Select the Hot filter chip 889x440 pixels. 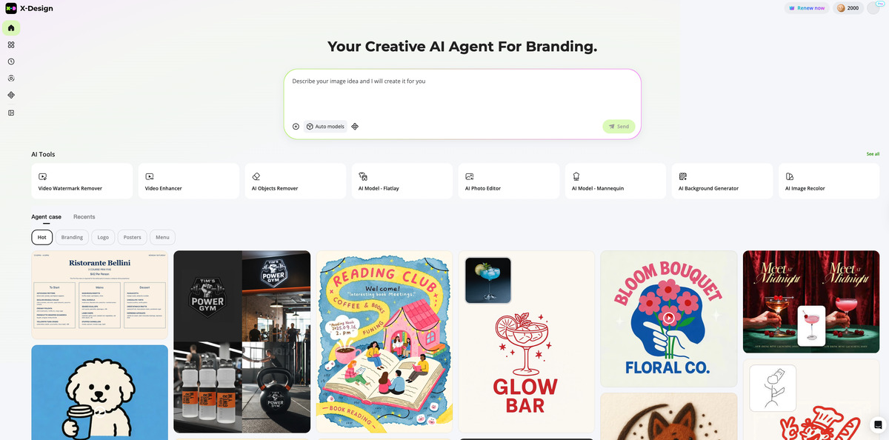point(42,237)
